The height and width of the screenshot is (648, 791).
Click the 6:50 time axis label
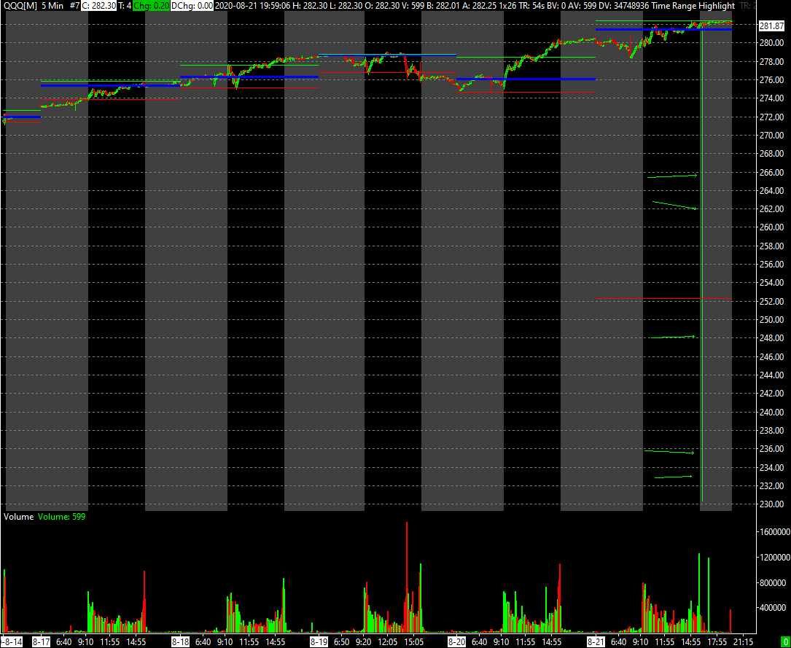342,642
